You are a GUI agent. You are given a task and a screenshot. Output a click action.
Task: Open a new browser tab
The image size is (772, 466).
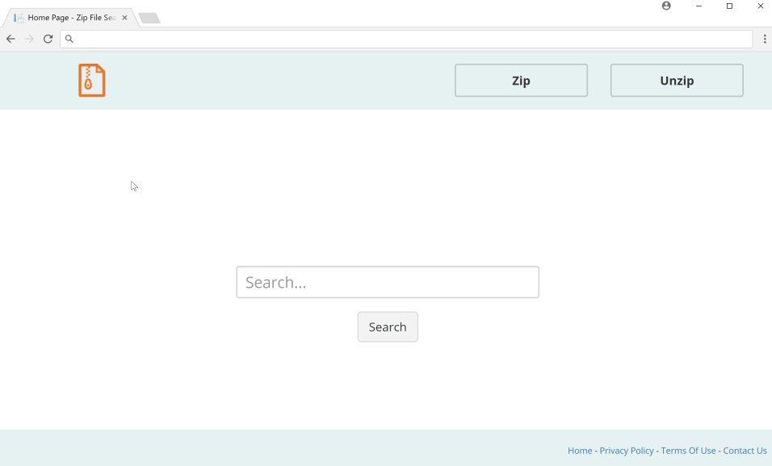coord(149,16)
